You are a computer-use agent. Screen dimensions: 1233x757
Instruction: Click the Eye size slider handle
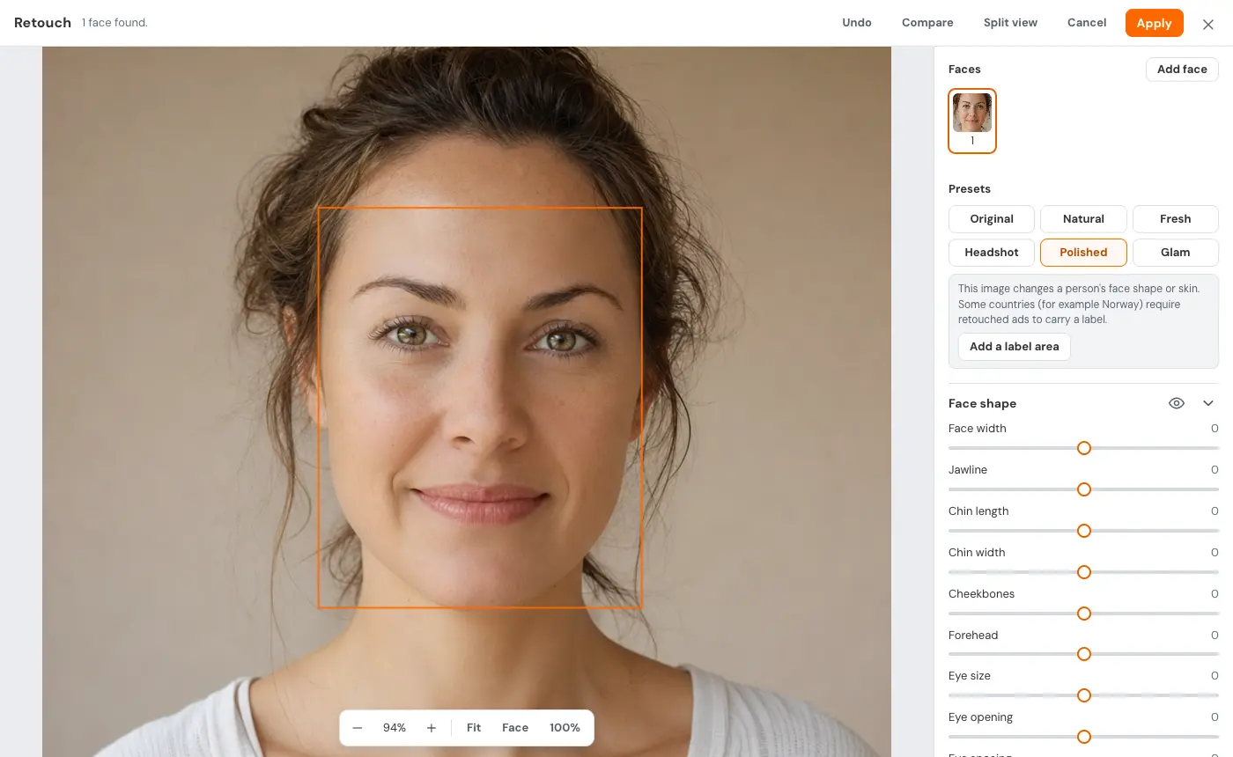1084,695
